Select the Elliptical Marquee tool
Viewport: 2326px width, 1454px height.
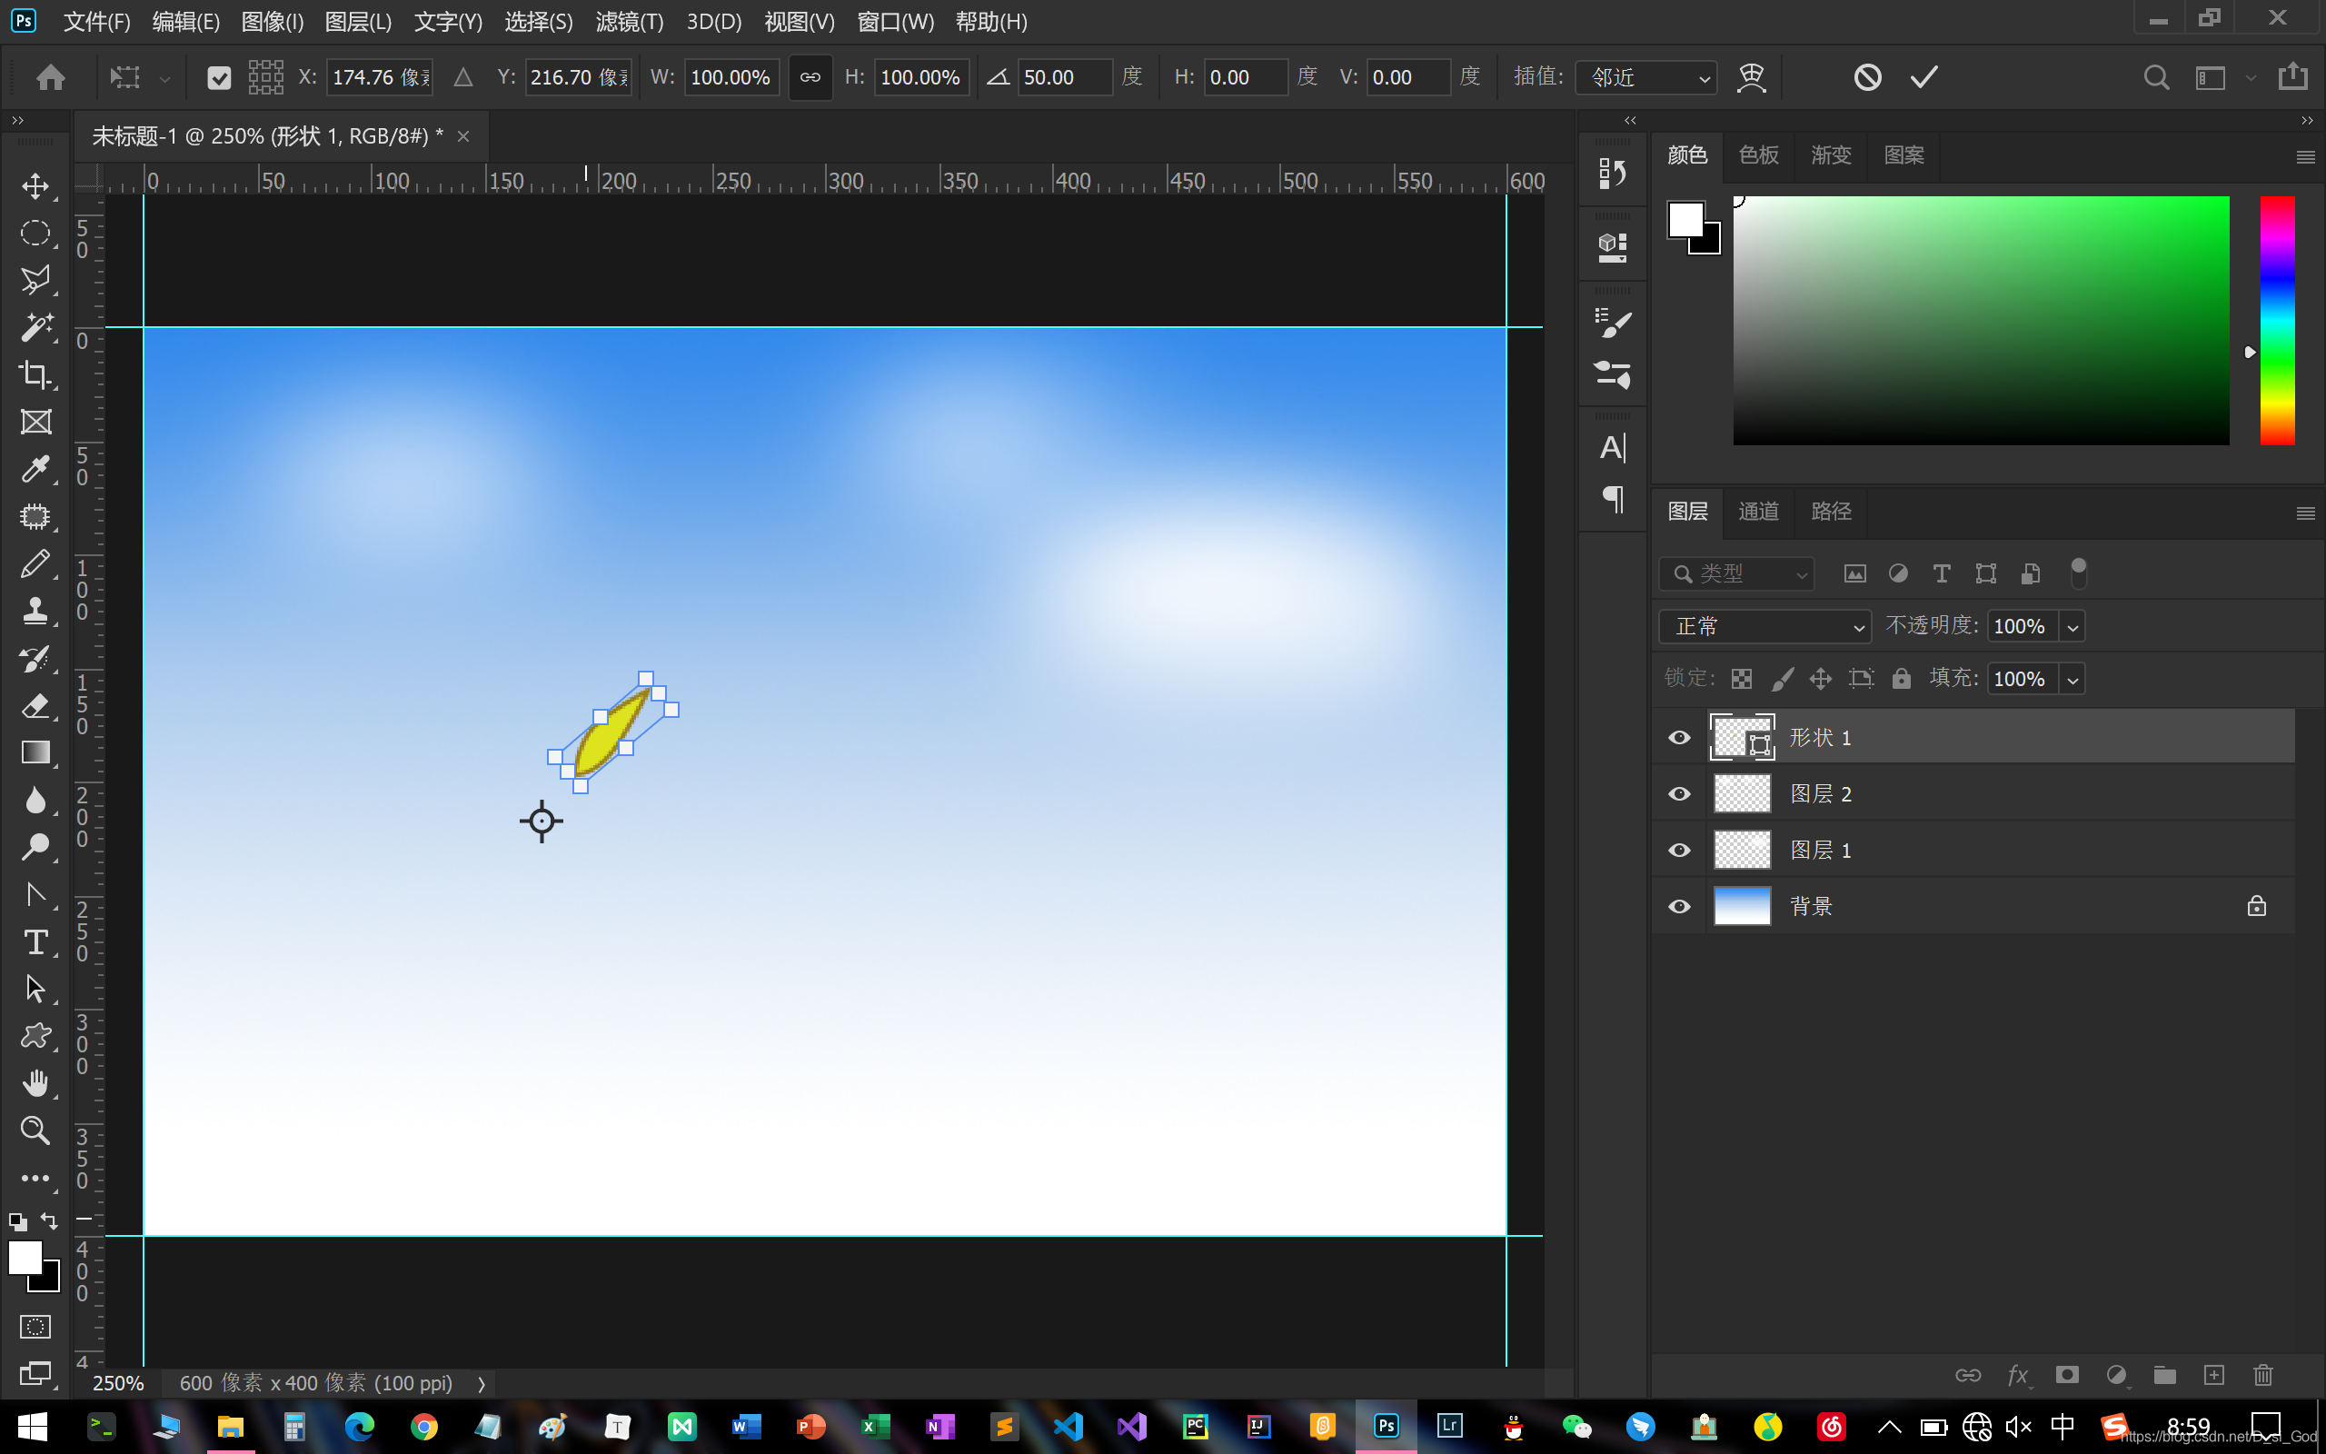[35, 233]
